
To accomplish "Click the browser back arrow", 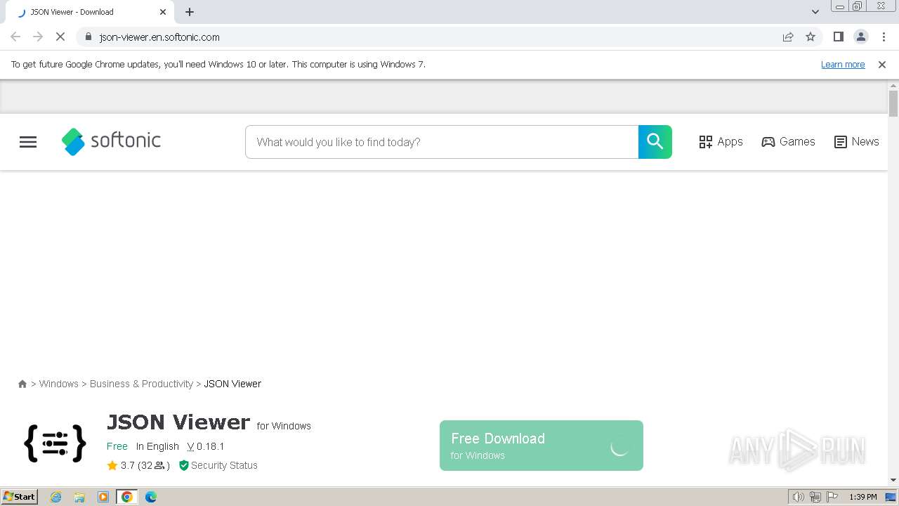I will [x=15, y=37].
